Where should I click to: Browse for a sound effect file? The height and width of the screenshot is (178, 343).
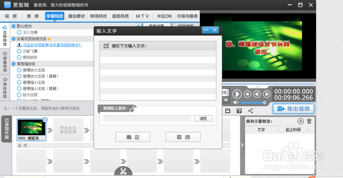203,118
